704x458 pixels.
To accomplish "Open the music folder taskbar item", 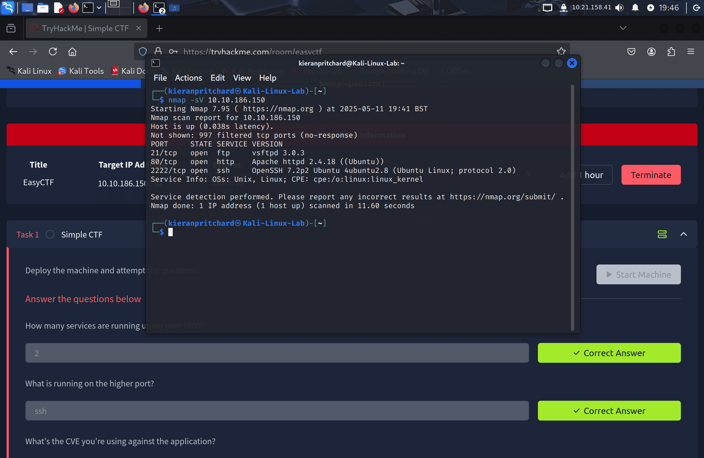I will [174, 8].
